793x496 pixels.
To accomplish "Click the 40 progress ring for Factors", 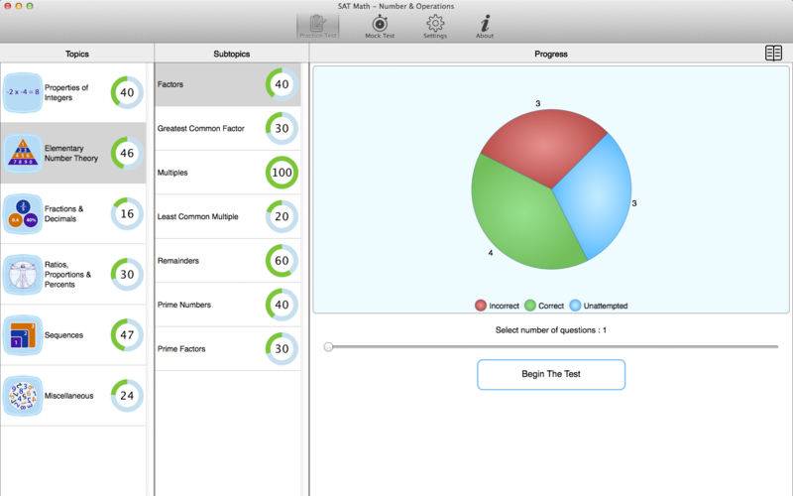I will tap(282, 84).
